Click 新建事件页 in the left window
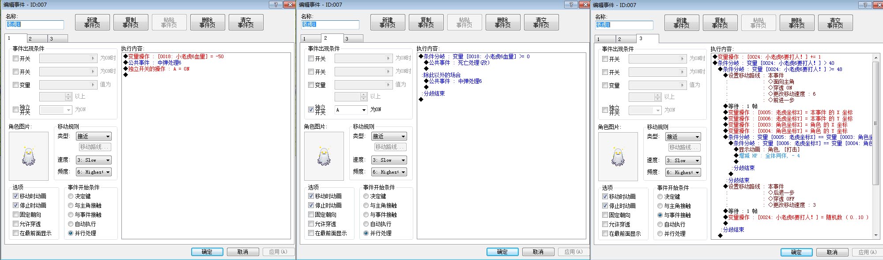Image resolution: width=883 pixels, height=260 pixels. pos(92,22)
